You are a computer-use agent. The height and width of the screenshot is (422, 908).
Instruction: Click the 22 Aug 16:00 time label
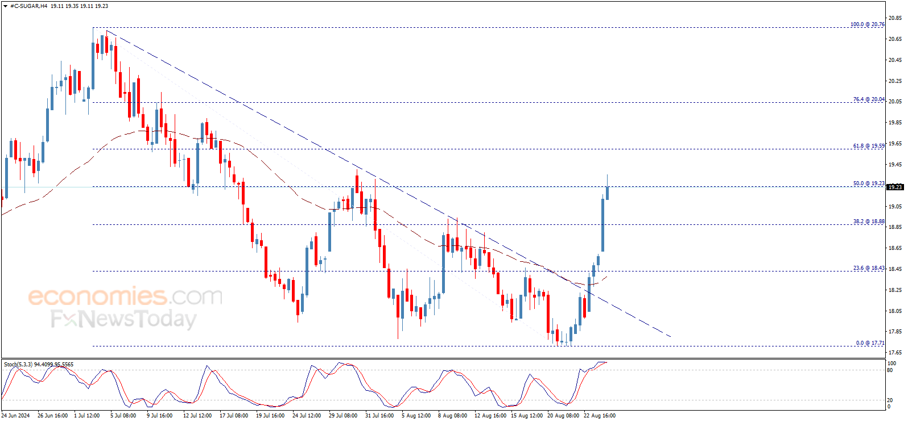pyautogui.click(x=600, y=416)
